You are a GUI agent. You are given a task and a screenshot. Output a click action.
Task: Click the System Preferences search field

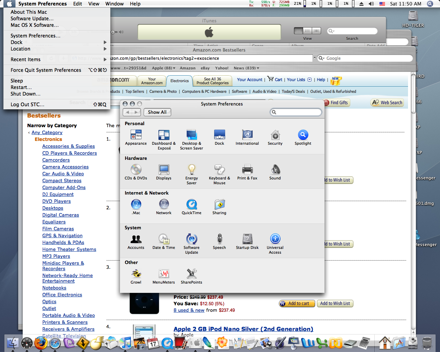tap(296, 112)
